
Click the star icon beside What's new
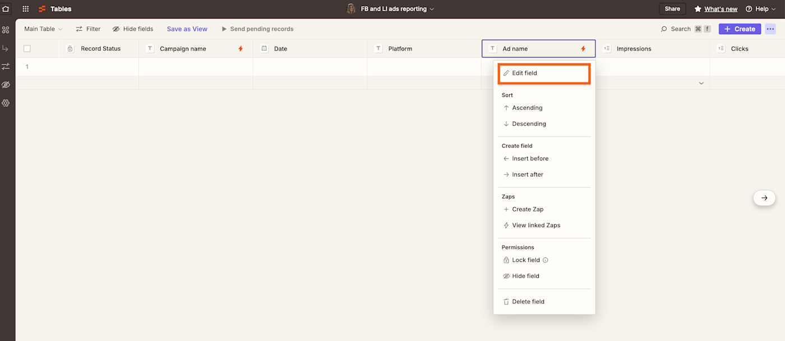pos(698,9)
